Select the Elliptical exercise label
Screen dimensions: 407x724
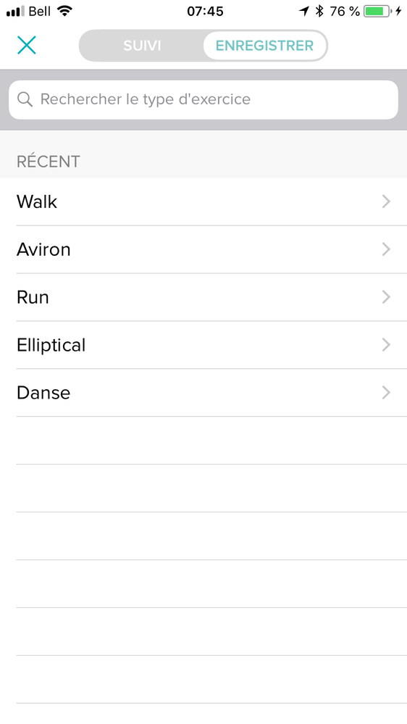[51, 345]
